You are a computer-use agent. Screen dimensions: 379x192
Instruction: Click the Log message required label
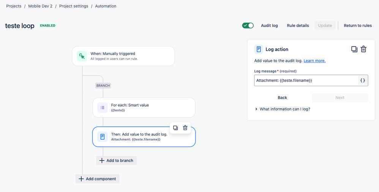pyautogui.click(x=275, y=71)
